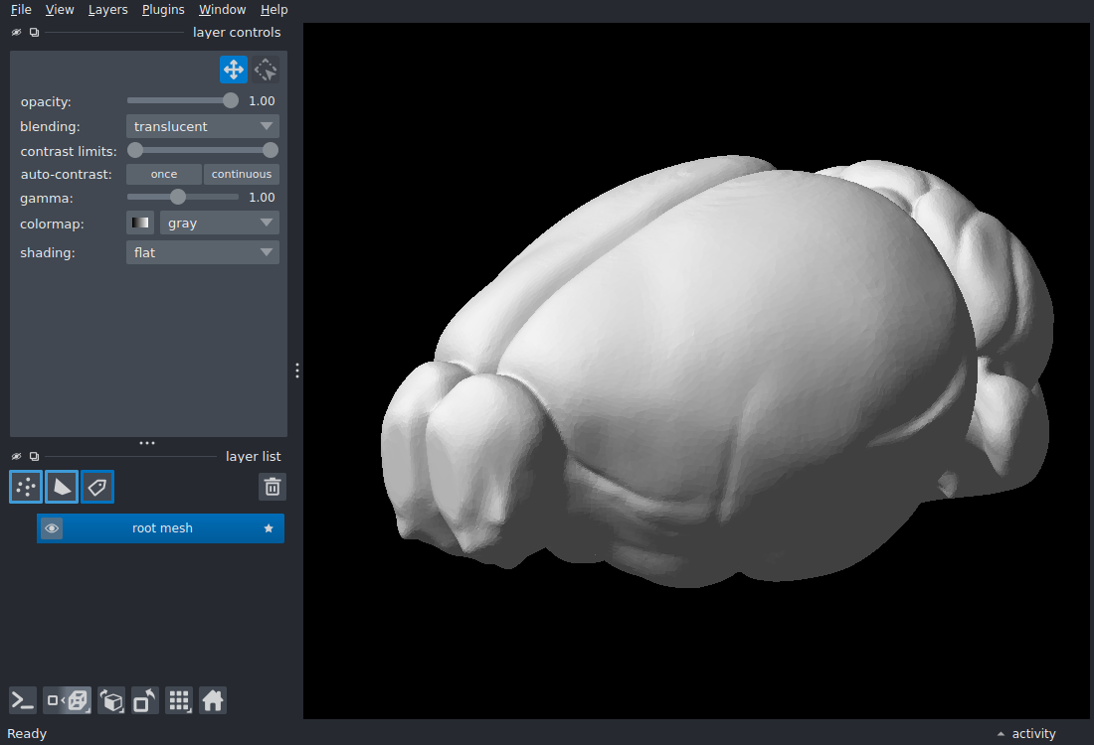
Task: Add a new labels layer
Action: coord(97,487)
